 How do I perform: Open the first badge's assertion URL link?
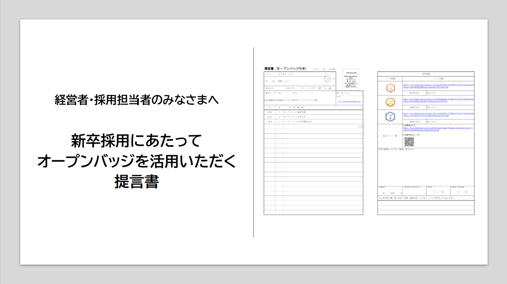tap(438, 86)
